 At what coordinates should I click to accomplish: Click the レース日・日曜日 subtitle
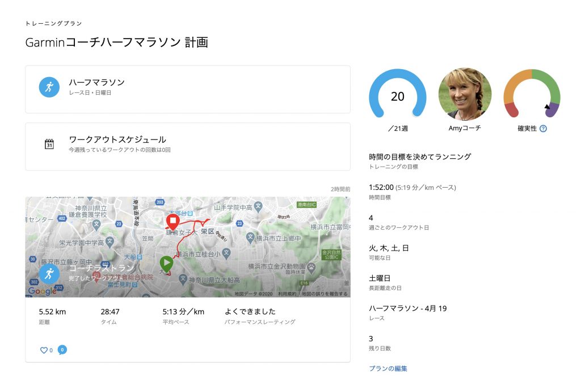point(90,92)
